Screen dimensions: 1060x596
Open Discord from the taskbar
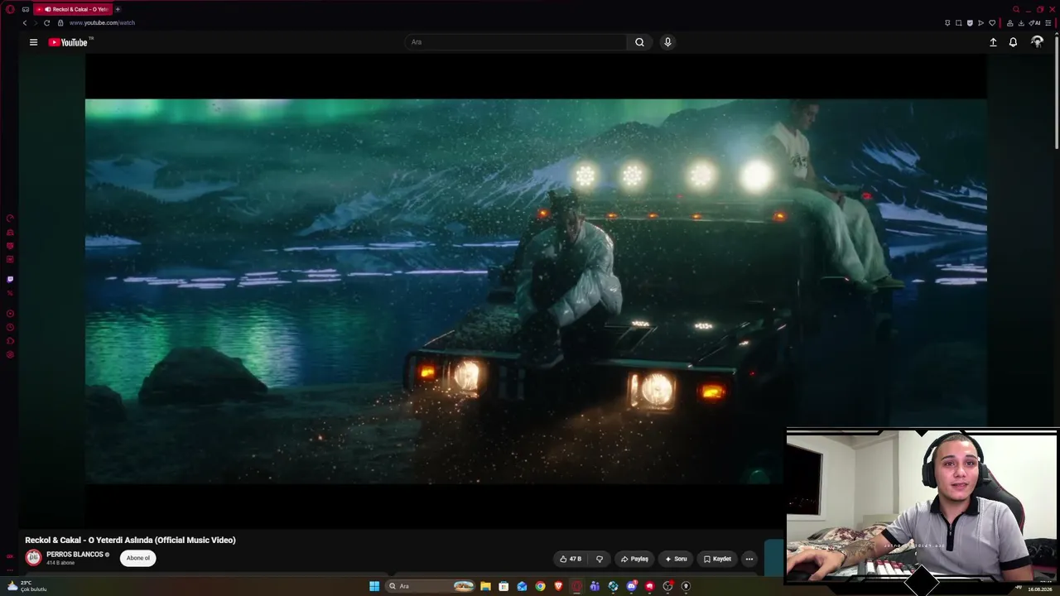(632, 586)
